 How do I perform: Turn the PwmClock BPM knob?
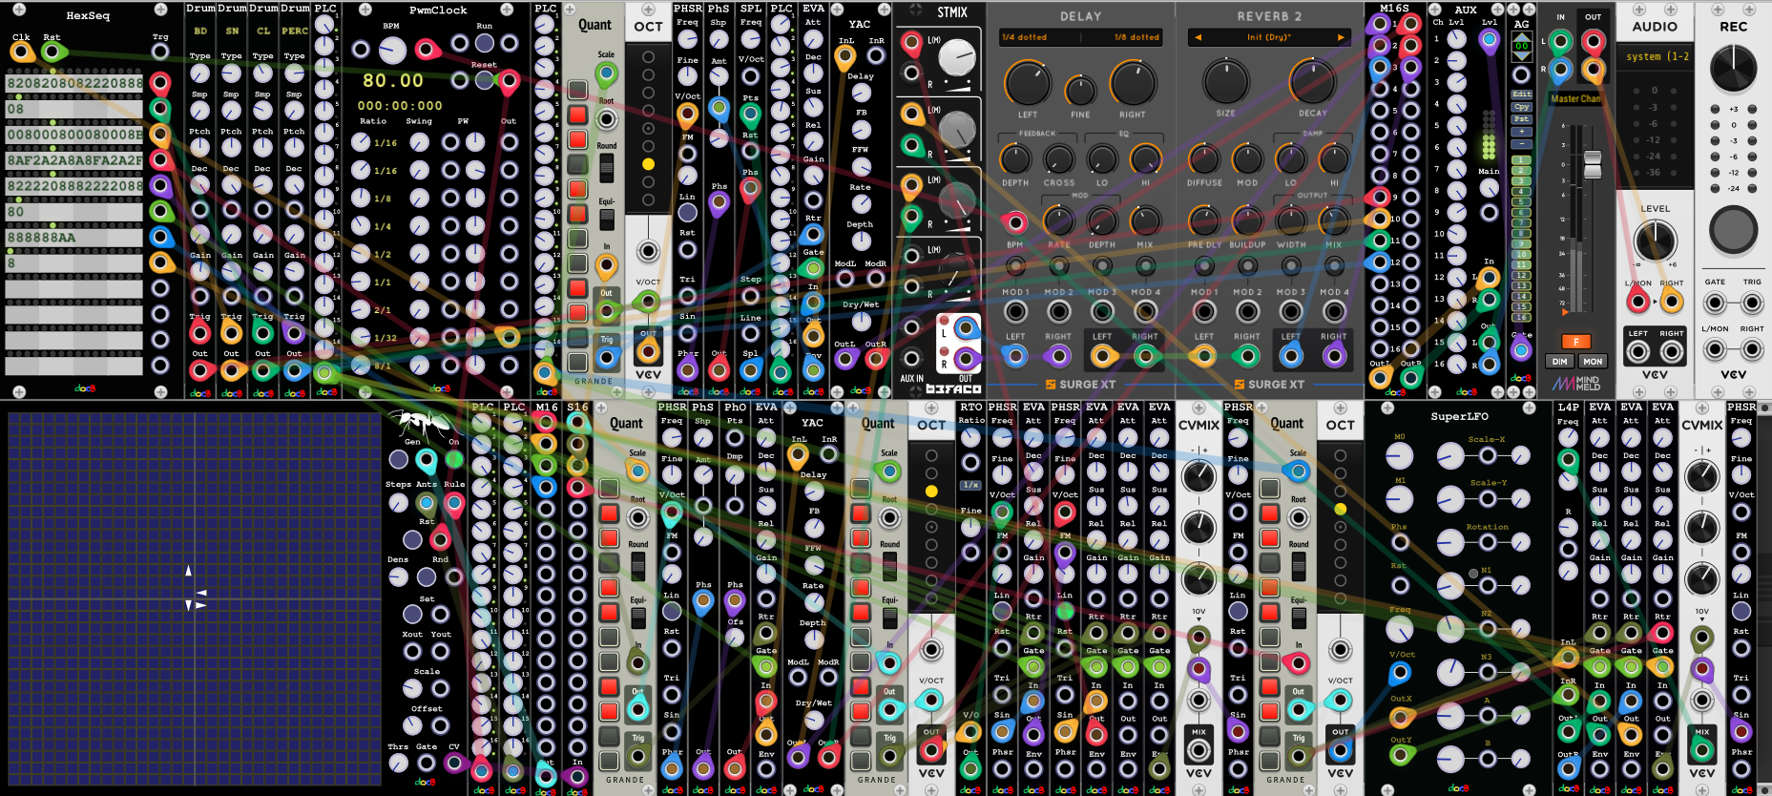pyautogui.click(x=392, y=50)
